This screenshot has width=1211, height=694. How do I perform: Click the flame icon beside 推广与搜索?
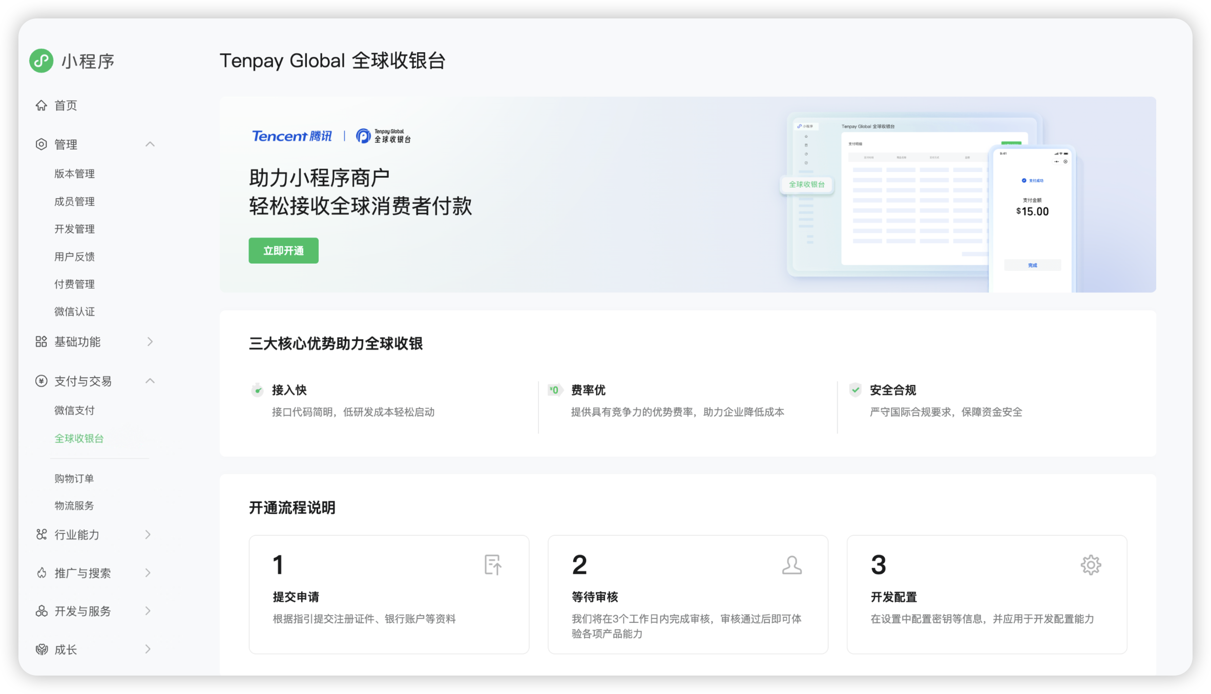pyautogui.click(x=41, y=573)
